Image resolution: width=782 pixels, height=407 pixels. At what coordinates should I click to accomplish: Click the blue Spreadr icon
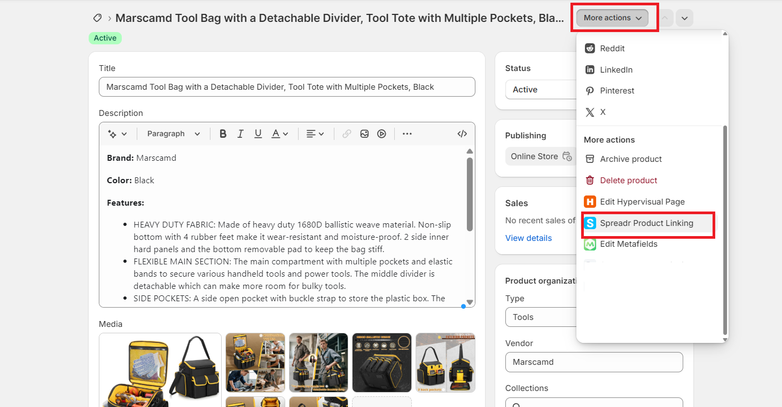coord(590,223)
